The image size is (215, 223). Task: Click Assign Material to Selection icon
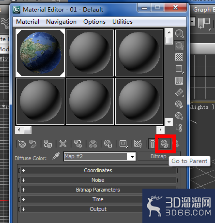pyautogui.click(x=48, y=144)
